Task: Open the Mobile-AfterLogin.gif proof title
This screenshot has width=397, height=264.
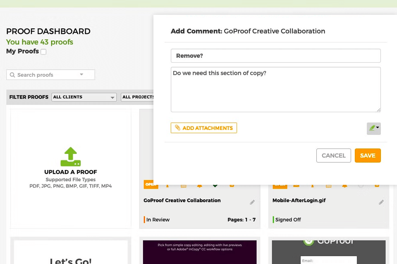Action: (x=299, y=200)
